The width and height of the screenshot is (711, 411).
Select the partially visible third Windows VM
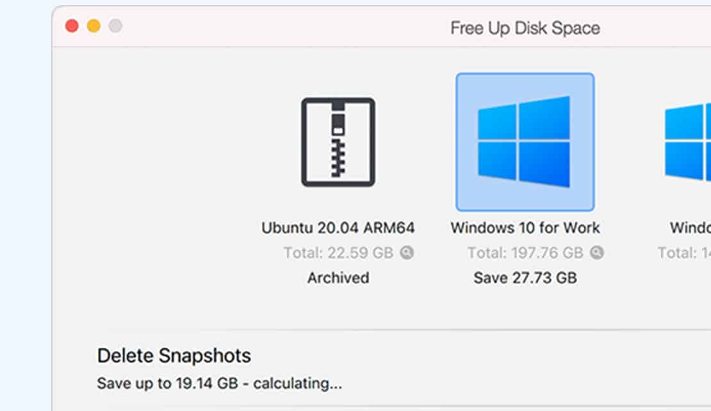687,142
